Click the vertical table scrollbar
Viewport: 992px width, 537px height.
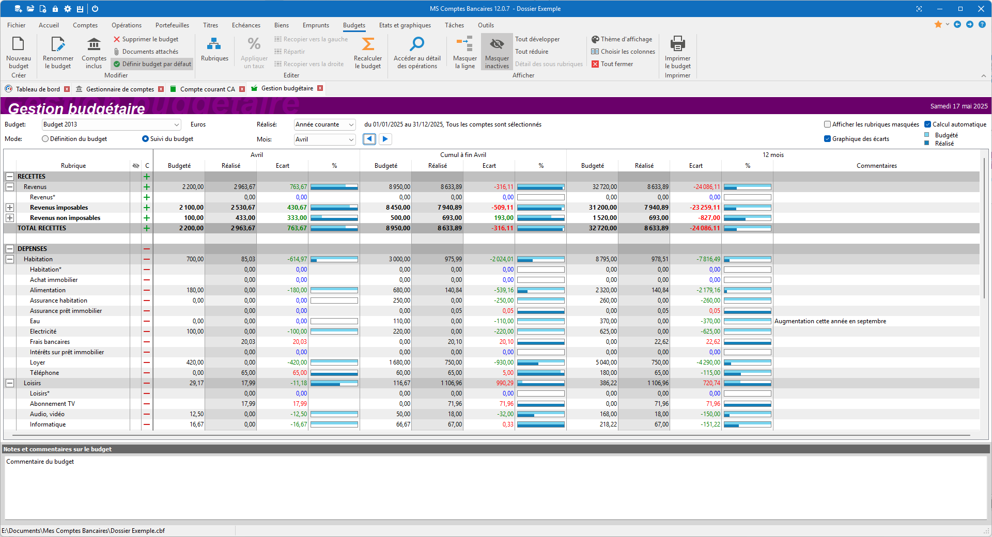point(985,227)
